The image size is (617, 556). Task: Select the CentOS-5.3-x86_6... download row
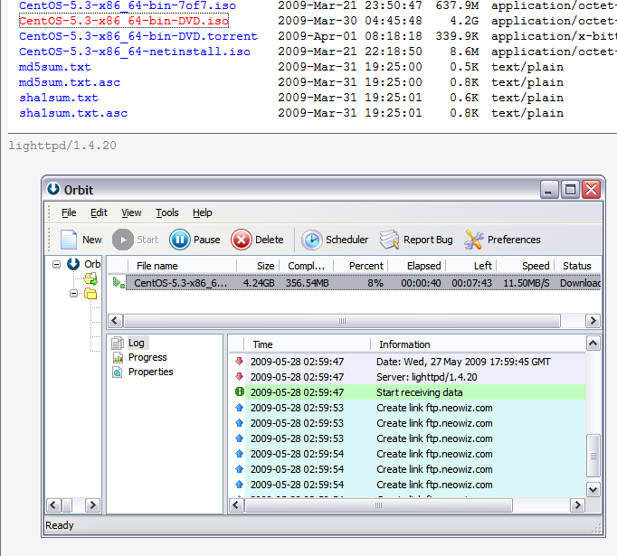tap(363, 283)
